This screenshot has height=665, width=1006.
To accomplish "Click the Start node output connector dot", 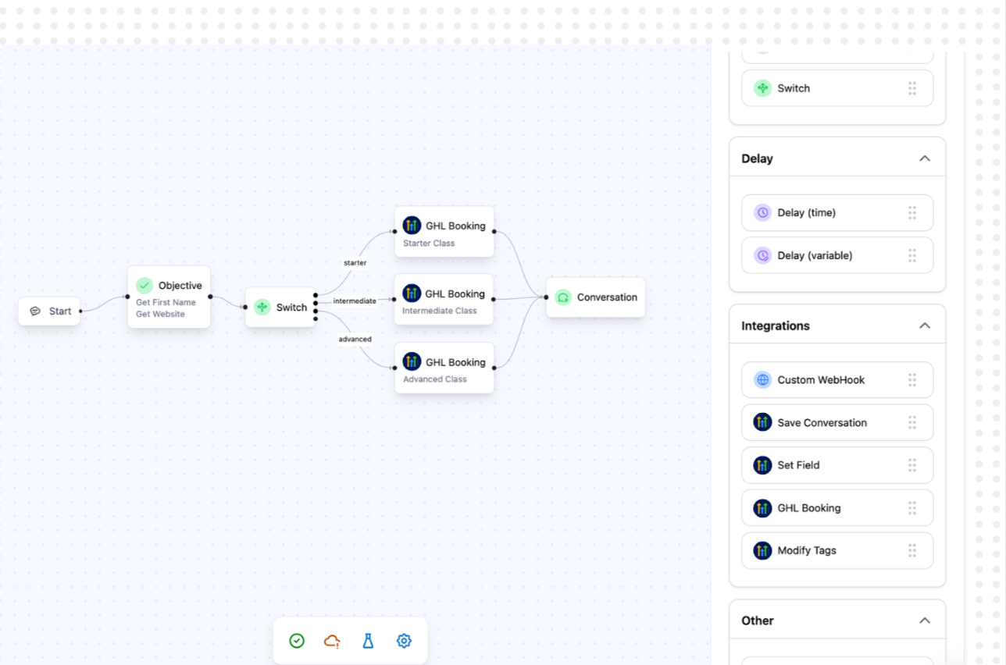I will (x=80, y=311).
